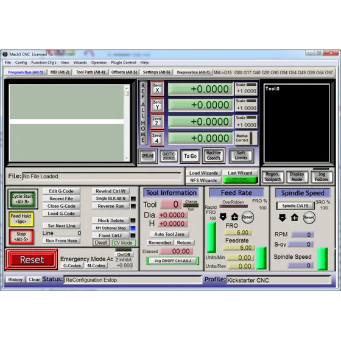Click the Spindle Speed green bar
The height and width of the screenshot is (341, 341).
[x=322, y=259]
